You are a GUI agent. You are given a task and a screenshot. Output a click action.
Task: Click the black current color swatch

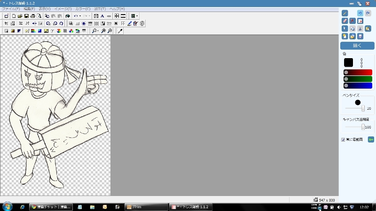point(348,63)
